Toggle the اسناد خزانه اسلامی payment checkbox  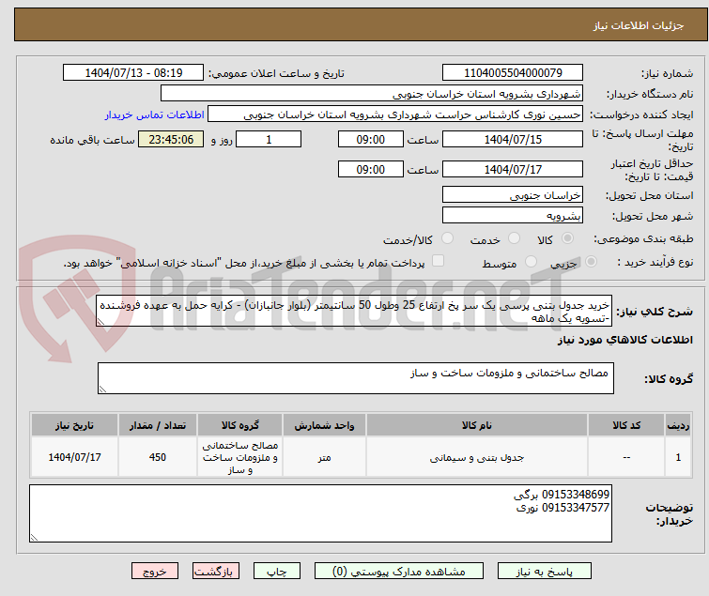(x=438, y=261)
